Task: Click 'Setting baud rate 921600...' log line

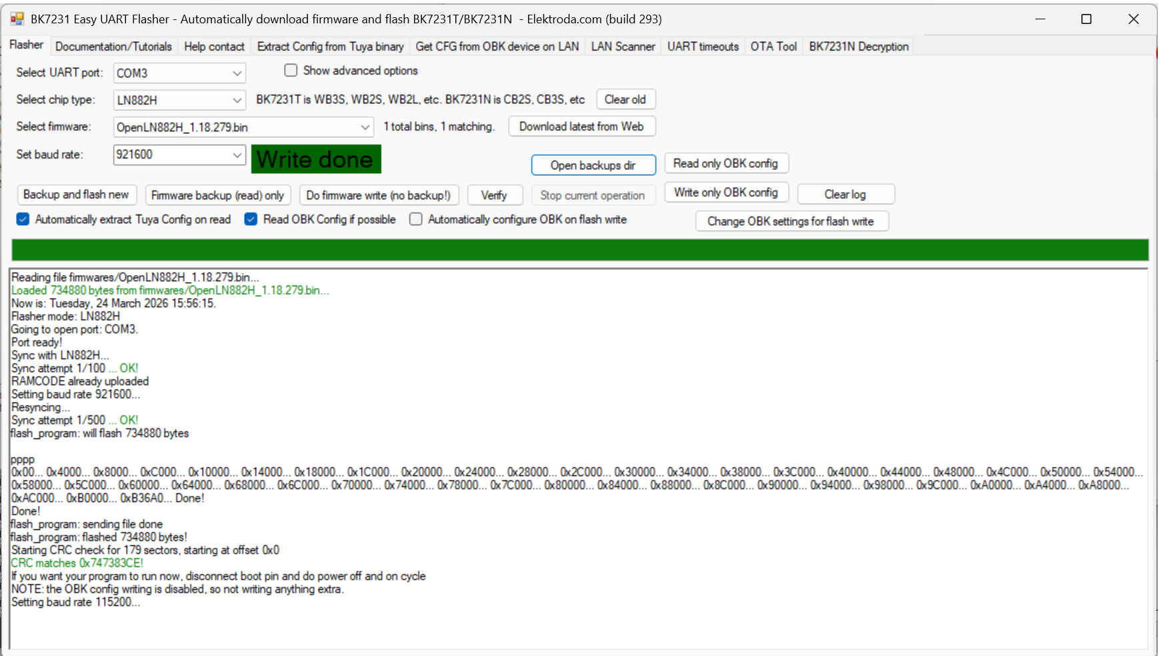Action: 76,394
